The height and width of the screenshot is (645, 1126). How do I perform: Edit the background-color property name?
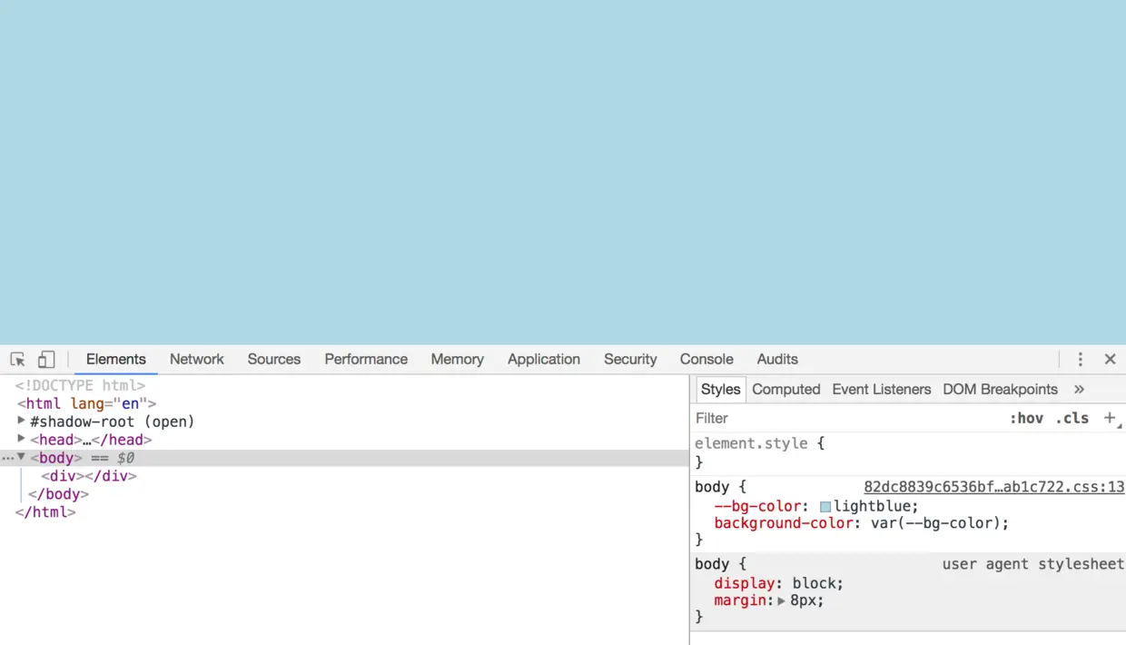click(784, 523)
